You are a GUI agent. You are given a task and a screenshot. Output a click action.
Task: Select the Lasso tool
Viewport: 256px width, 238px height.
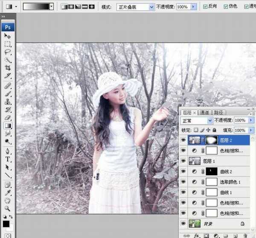(8, 52)
